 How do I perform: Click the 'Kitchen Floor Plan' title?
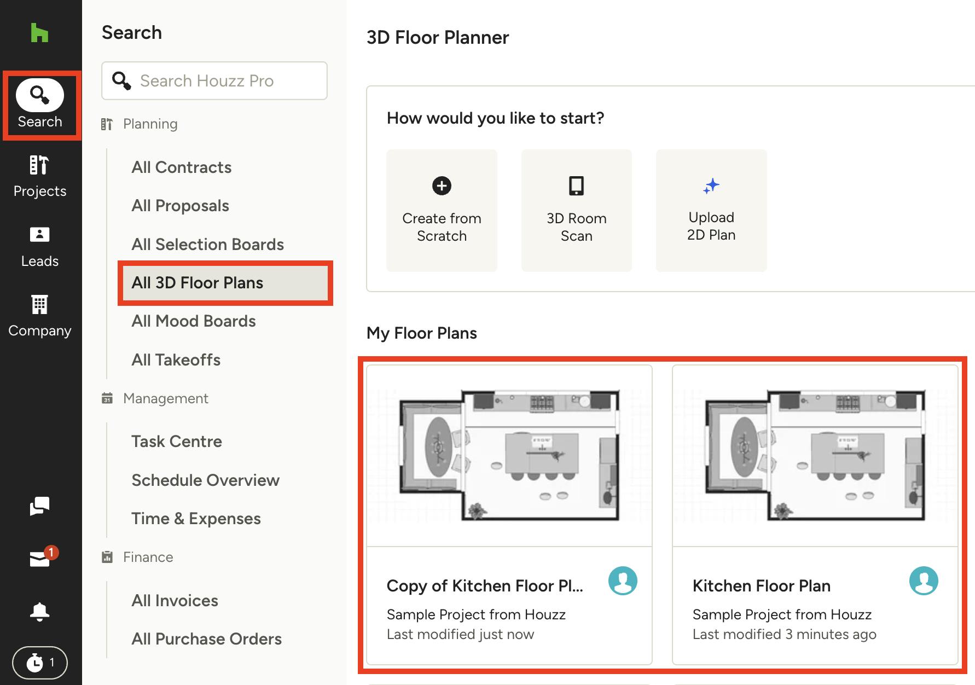point(762,586)
